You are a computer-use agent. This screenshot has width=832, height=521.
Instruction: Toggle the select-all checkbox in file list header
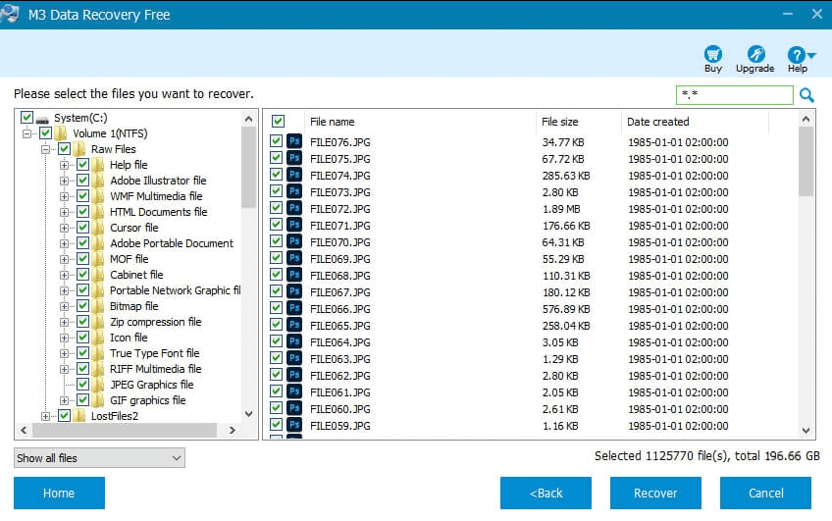278,122
